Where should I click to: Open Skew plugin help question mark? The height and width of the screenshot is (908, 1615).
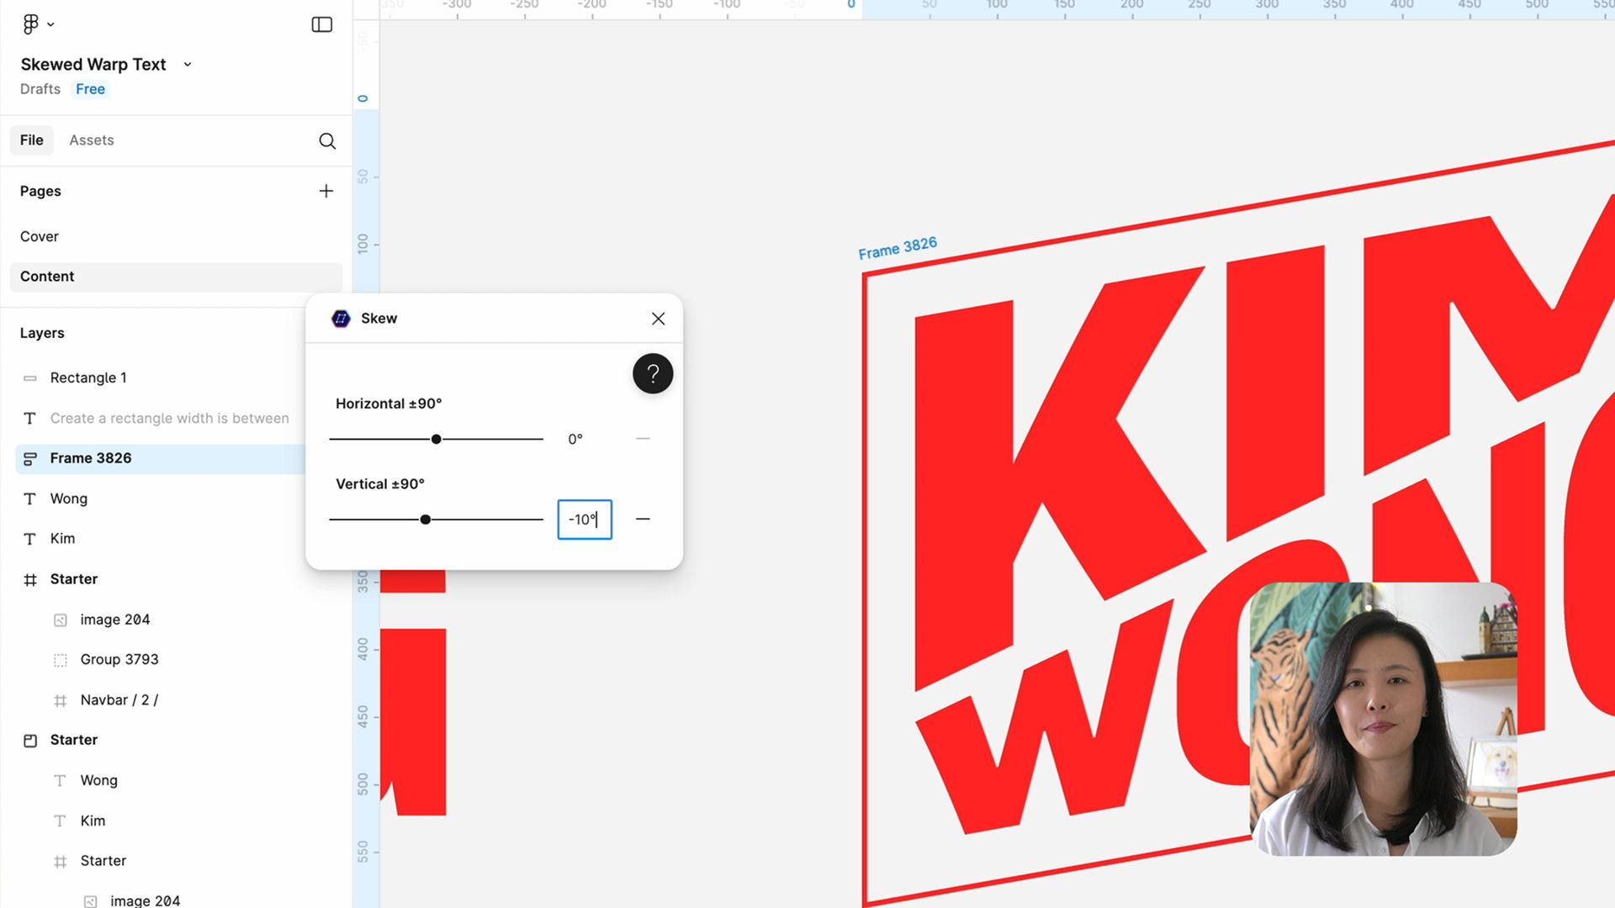[x=653, y=374]
